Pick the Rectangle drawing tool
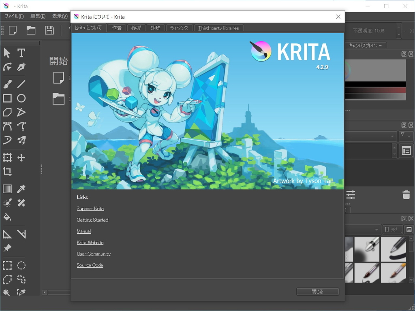The width and height of the screenshot is (415, 311). tap(6, 98)
